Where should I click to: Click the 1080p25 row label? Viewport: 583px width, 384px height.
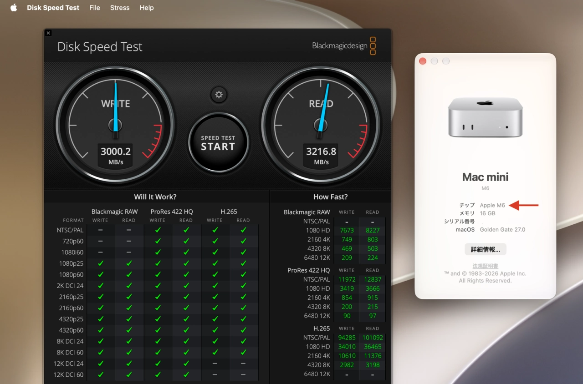click(71, 263)
